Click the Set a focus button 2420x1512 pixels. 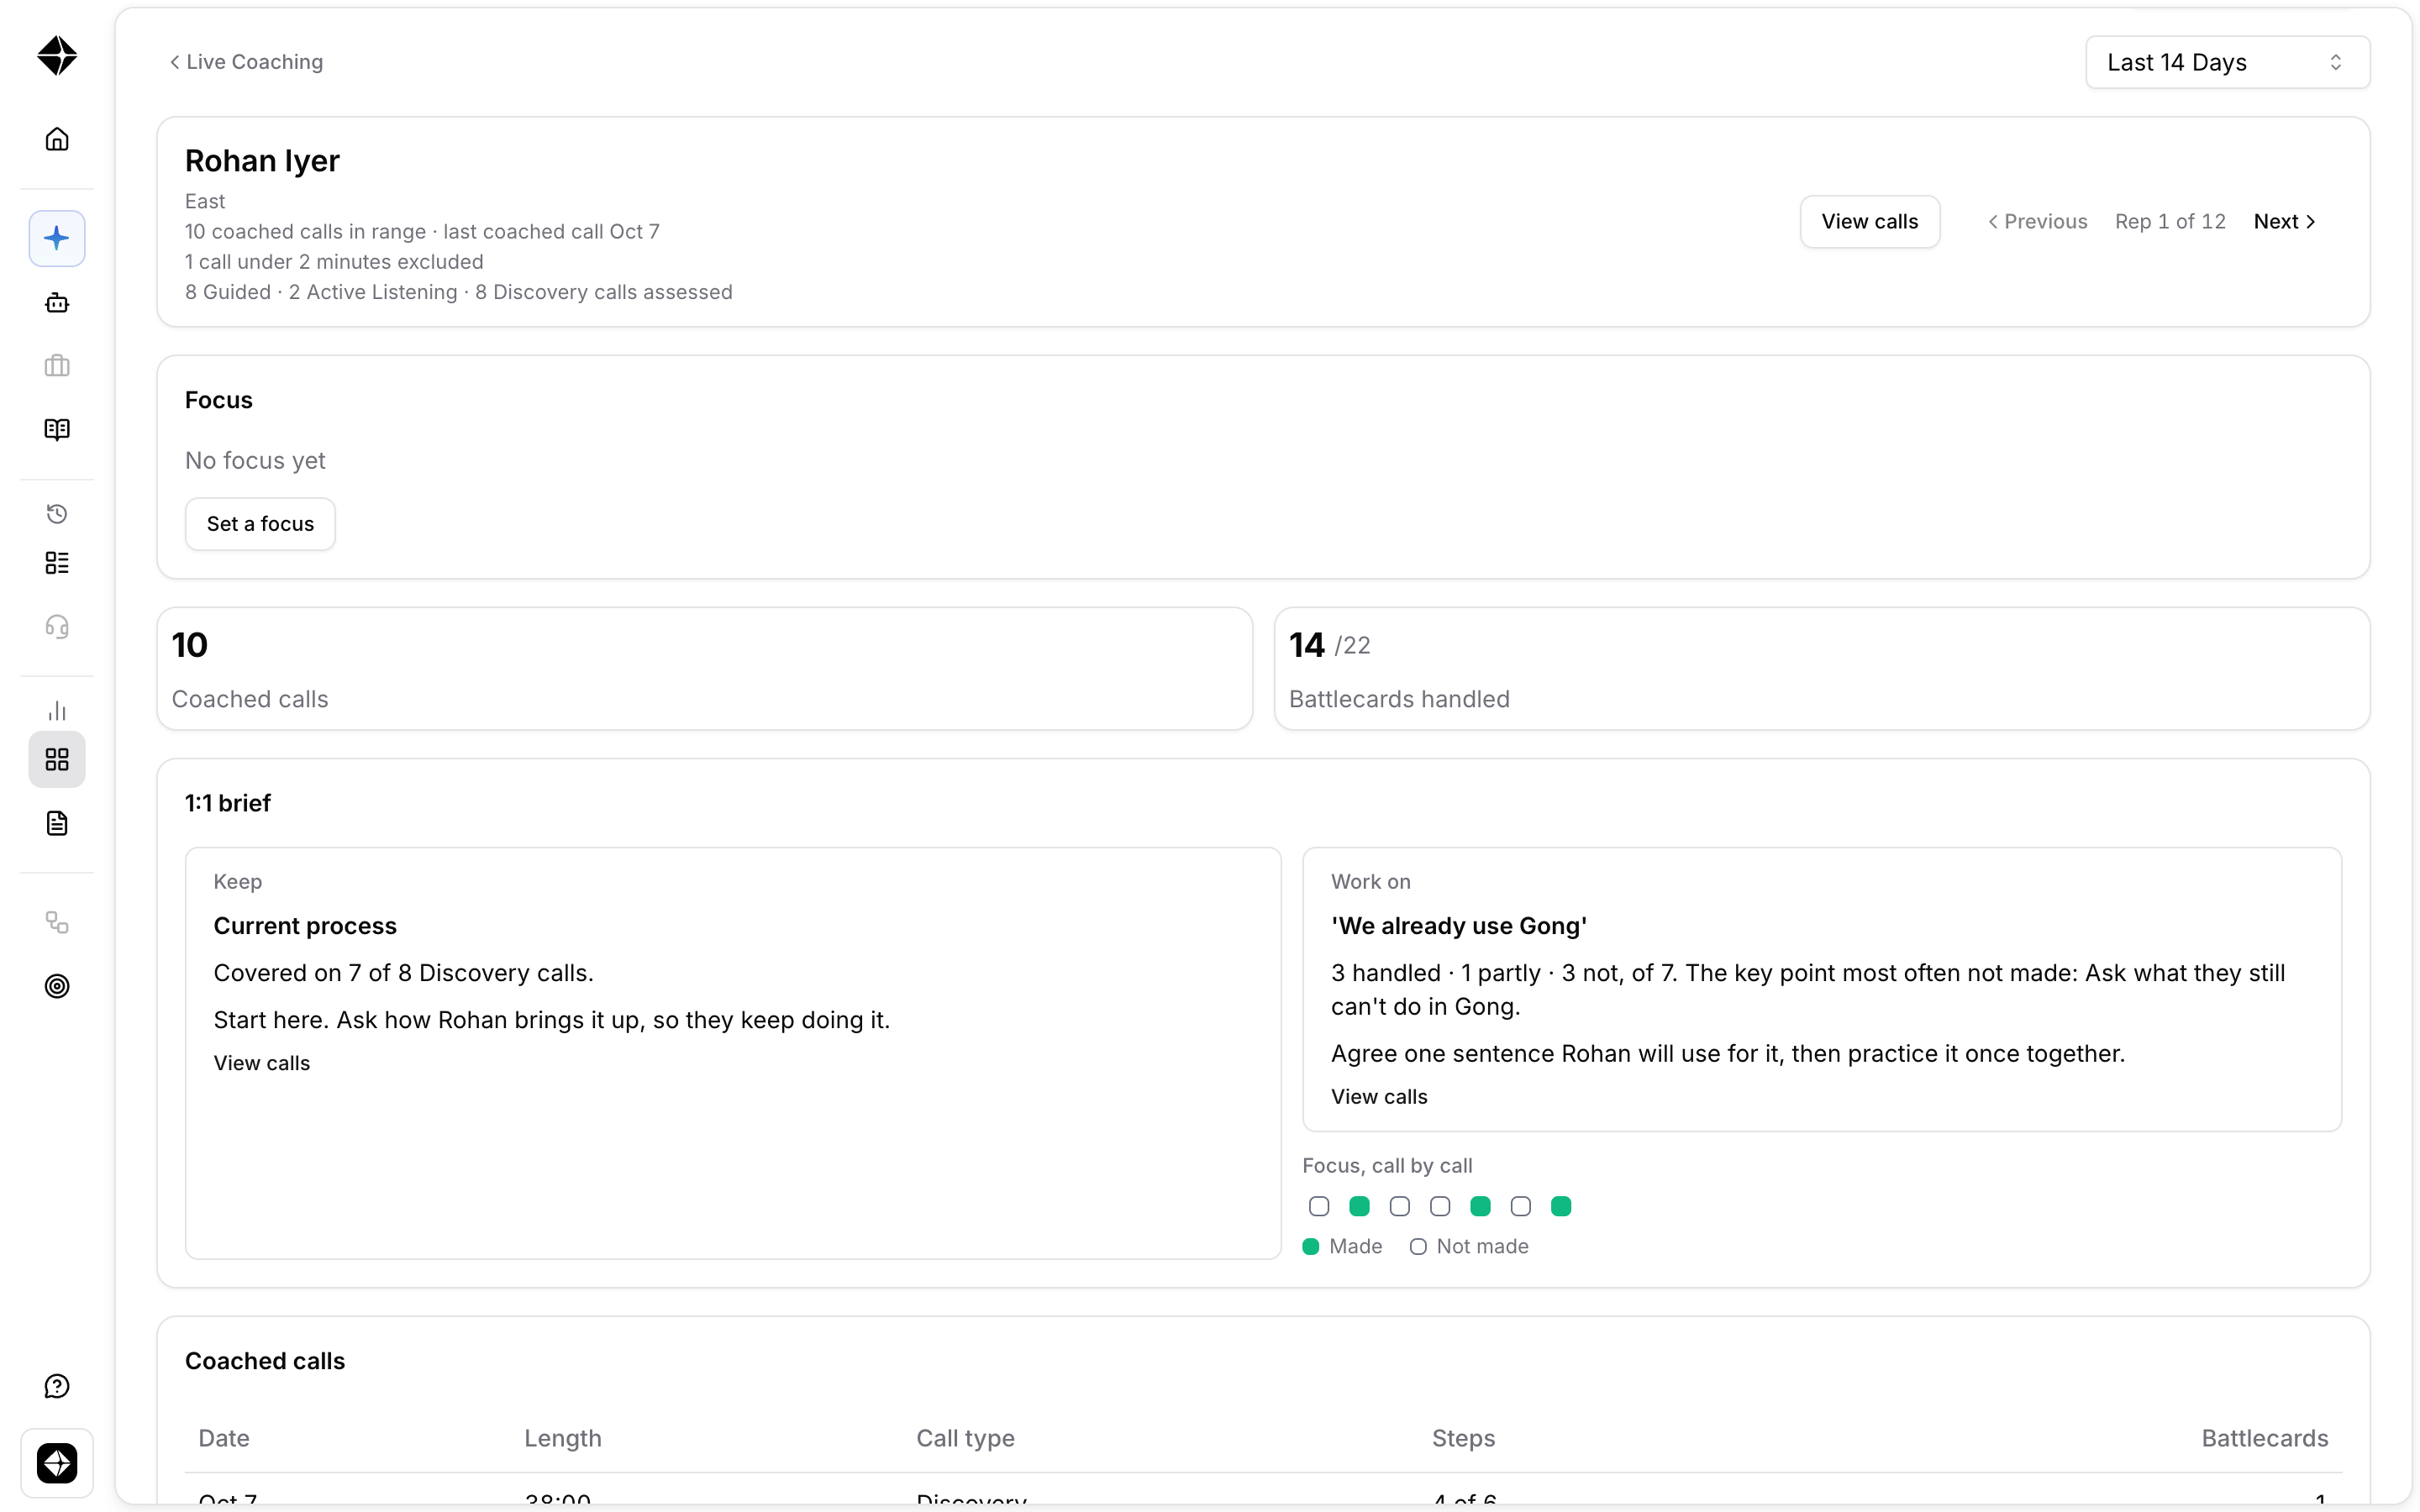[x=260, y=524]
